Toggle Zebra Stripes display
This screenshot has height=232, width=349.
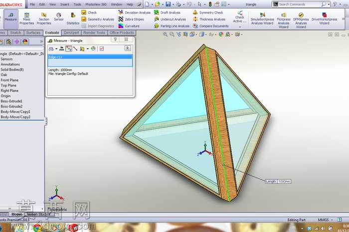pyautogui.click(x=131, y=19)
